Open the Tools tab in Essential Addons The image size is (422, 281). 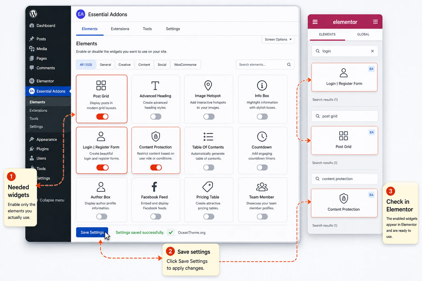point(147,29)
